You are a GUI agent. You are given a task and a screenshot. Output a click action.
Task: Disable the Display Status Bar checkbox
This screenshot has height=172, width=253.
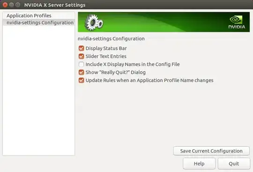pyautogui.click(x=82, y=48)
